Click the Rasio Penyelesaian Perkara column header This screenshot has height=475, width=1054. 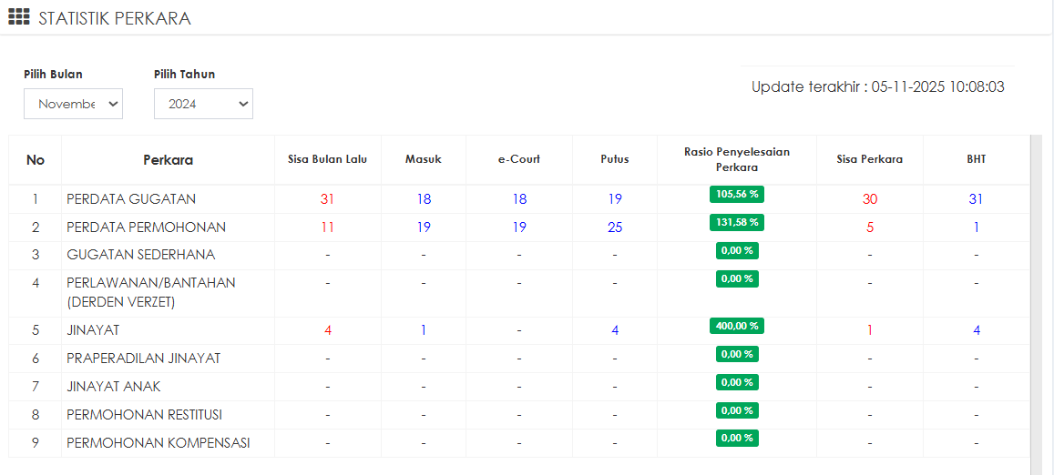pyautogui.click(x=736, y=160)
